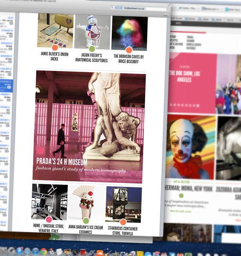
Task: Open GarageBand guitar icon in Dock
Action: click(x=108, y=253)
